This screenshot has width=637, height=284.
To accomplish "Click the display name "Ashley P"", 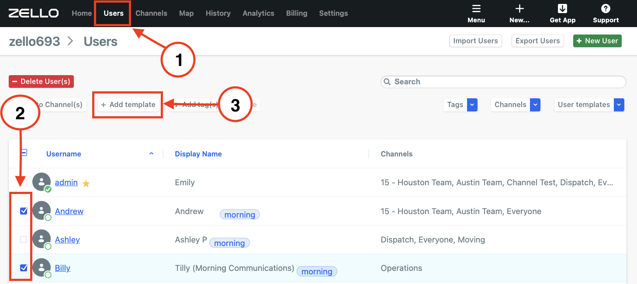I will click(191, 239).
